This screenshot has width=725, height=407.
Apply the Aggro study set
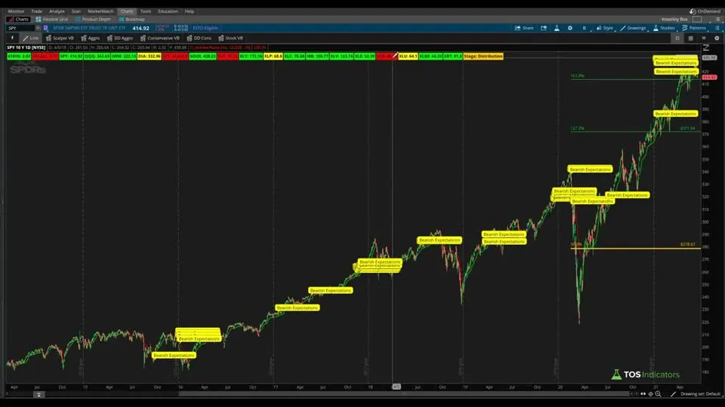(91, 38)
